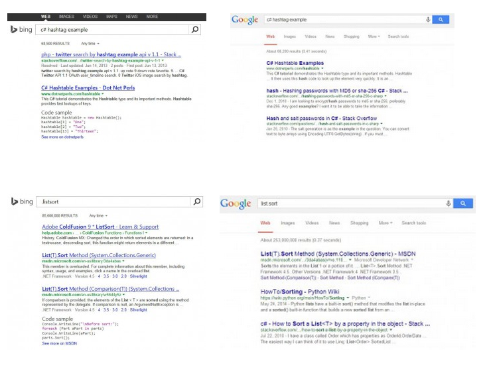Open the arrow beside Bing's www.dotnetperls.com/hashtable URL
This screenshot has width=489, height=379.
(x=103, y=93)
